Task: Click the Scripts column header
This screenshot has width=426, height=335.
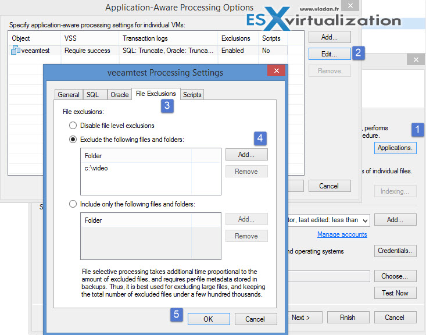Action: [273, 38]
